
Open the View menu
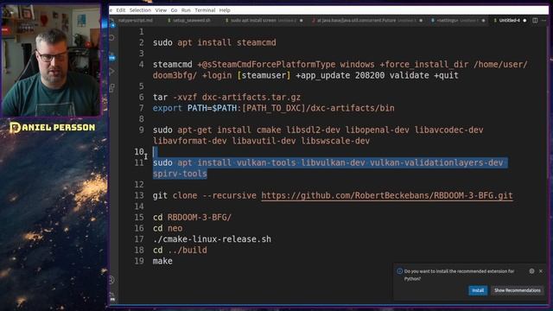click(161, 10)
